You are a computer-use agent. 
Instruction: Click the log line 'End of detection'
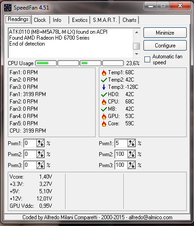coord(27,44)
